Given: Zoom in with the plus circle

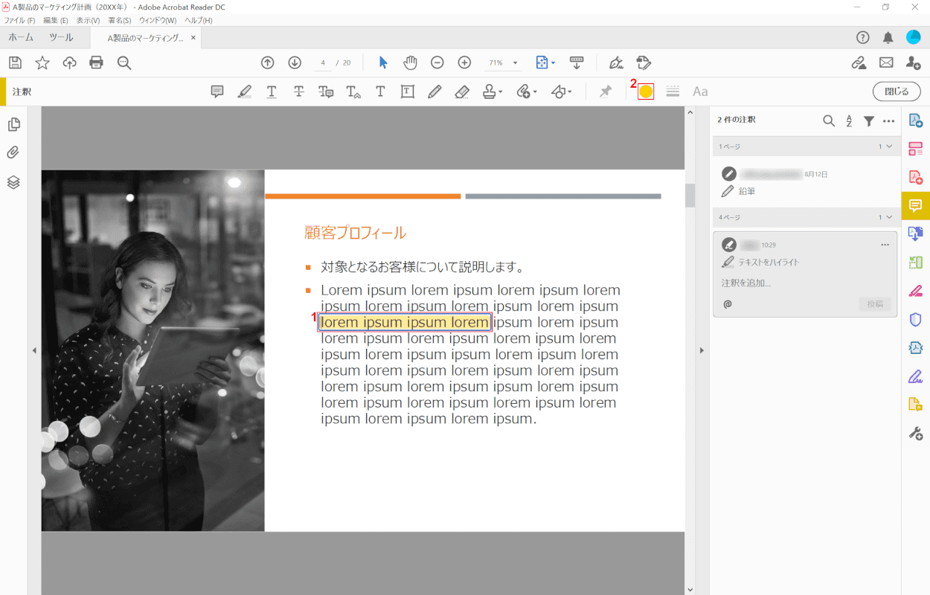Looking at the screenshot, I should coord(464,62).
